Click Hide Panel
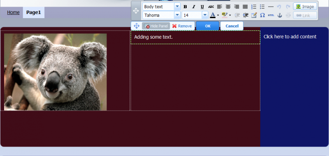The image size is (329, 156). [156, 26]
